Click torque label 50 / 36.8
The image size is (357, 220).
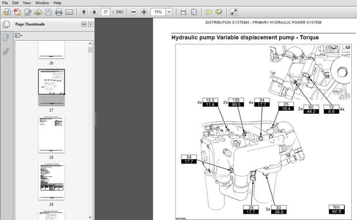[x=279, y=210]
